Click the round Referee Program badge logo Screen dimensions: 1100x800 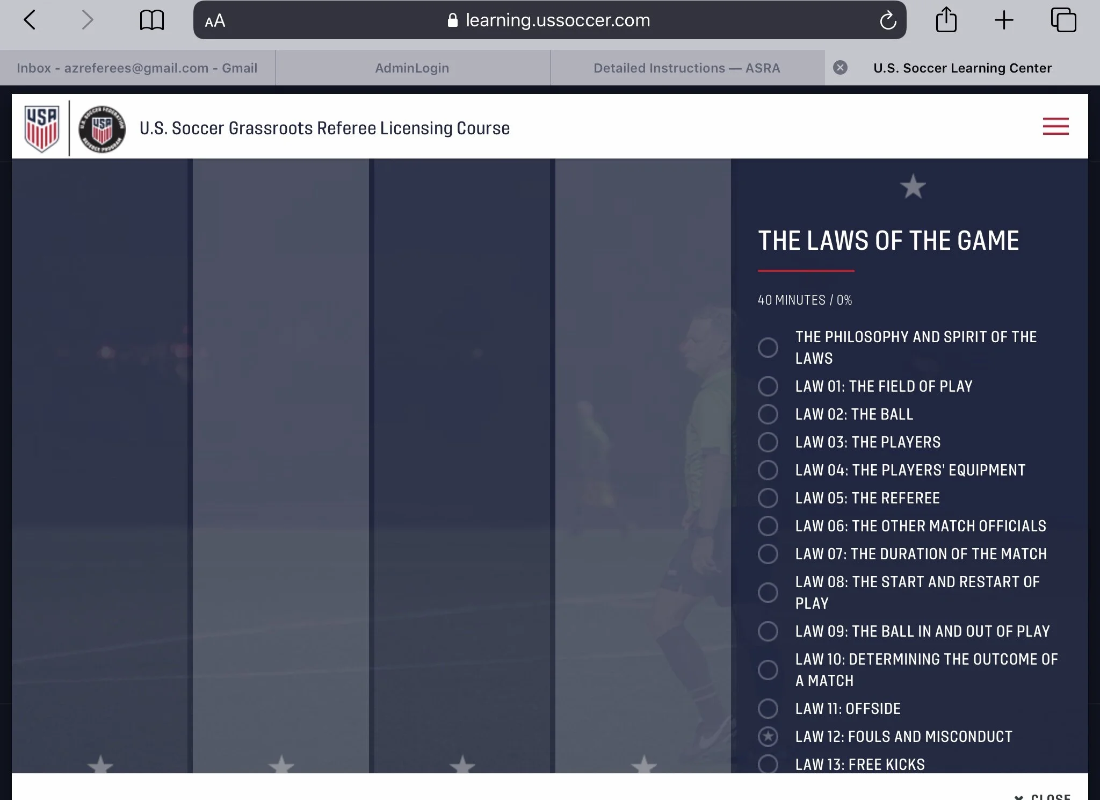tap(102, 129)
